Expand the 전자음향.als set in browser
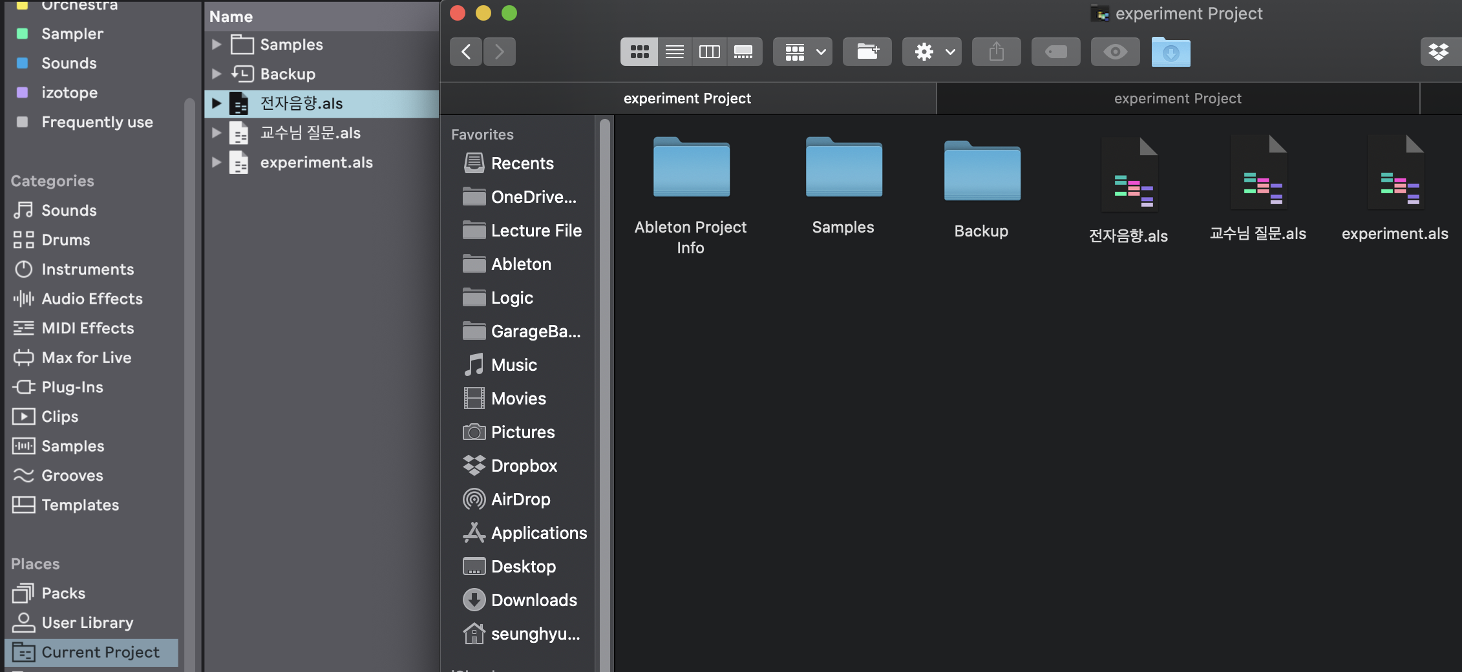 click(217, 103)
